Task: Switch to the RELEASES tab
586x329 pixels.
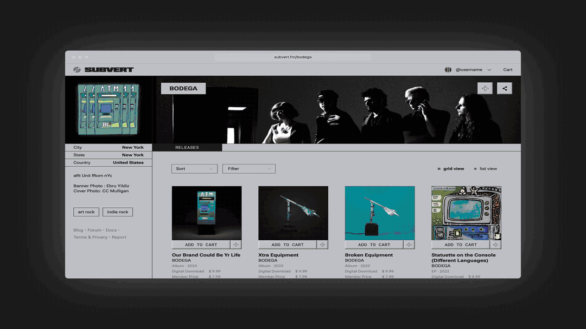Action: (x=187, y=148)
